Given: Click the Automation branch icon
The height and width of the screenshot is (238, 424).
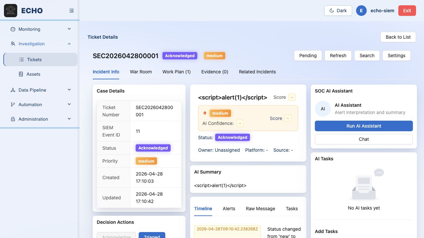Looking at the screenshot, I should coord(13,104).
